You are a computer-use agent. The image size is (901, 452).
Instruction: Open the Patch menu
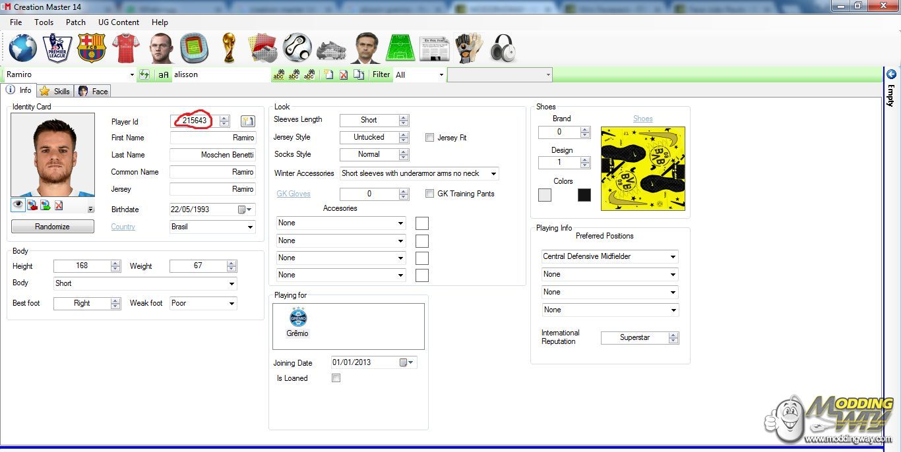(x=76, y=22)
